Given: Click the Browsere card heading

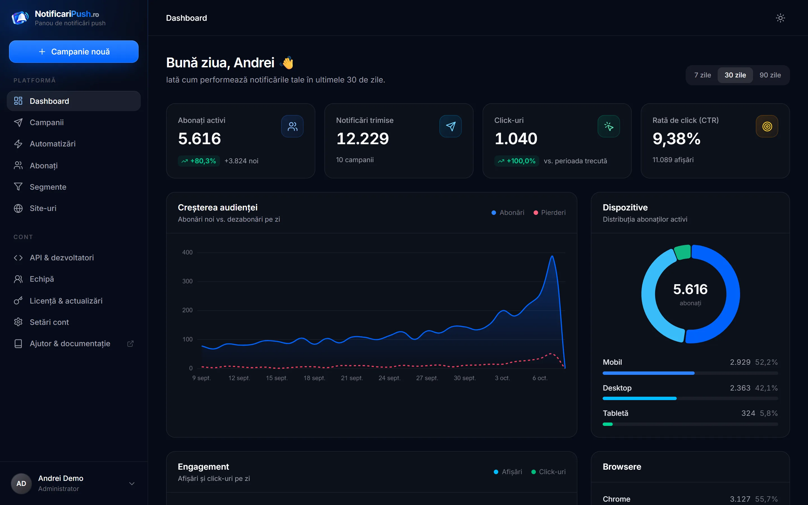Looking at the screenshot, I should click(x=622, y=467).
